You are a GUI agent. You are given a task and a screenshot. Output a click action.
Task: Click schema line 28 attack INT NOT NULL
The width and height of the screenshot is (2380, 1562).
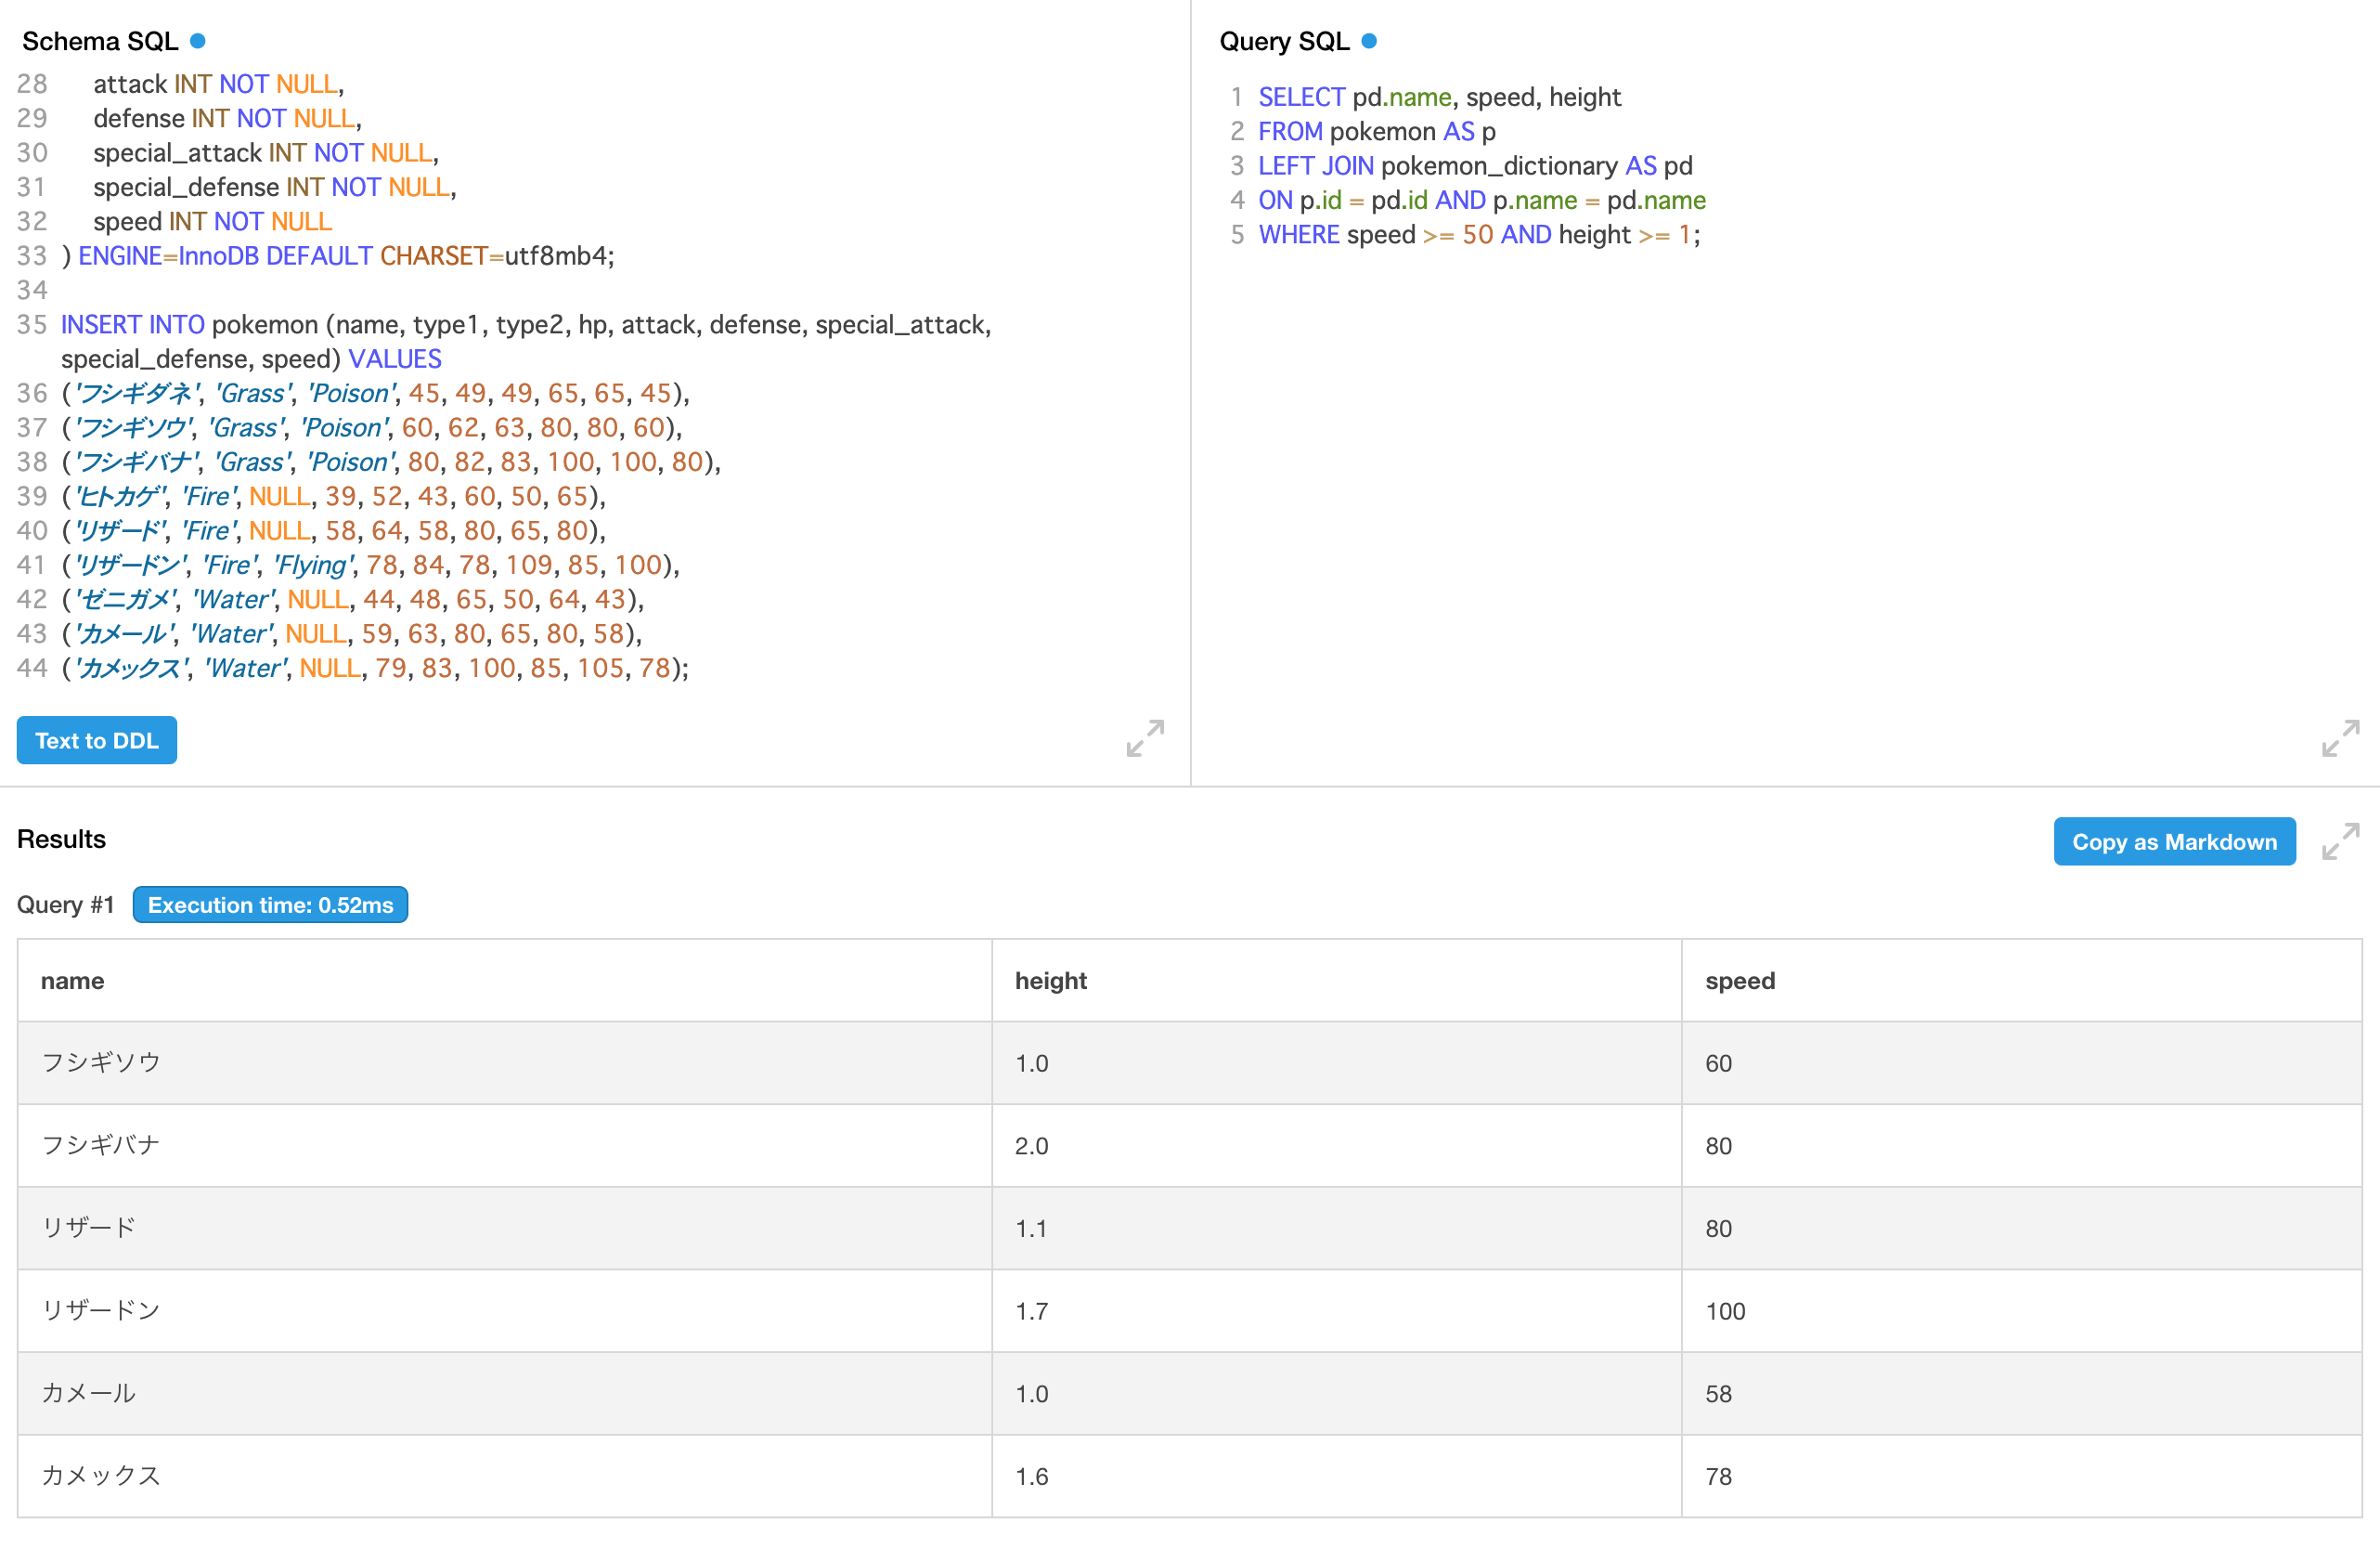click(218, 85)
